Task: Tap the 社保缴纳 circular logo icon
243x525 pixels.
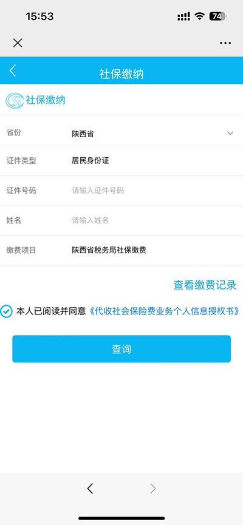Action: coord(15,100)
